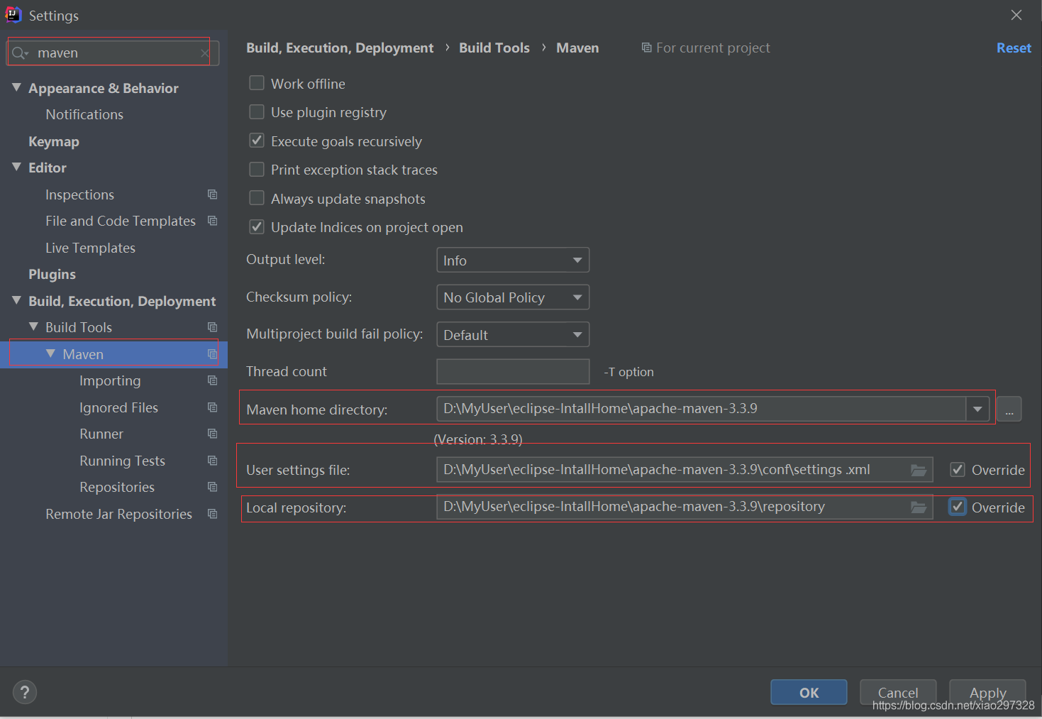Click the Local repository path field
Image resolution: width=1042 pixels, height=719 pixels.
click(684, 507)
